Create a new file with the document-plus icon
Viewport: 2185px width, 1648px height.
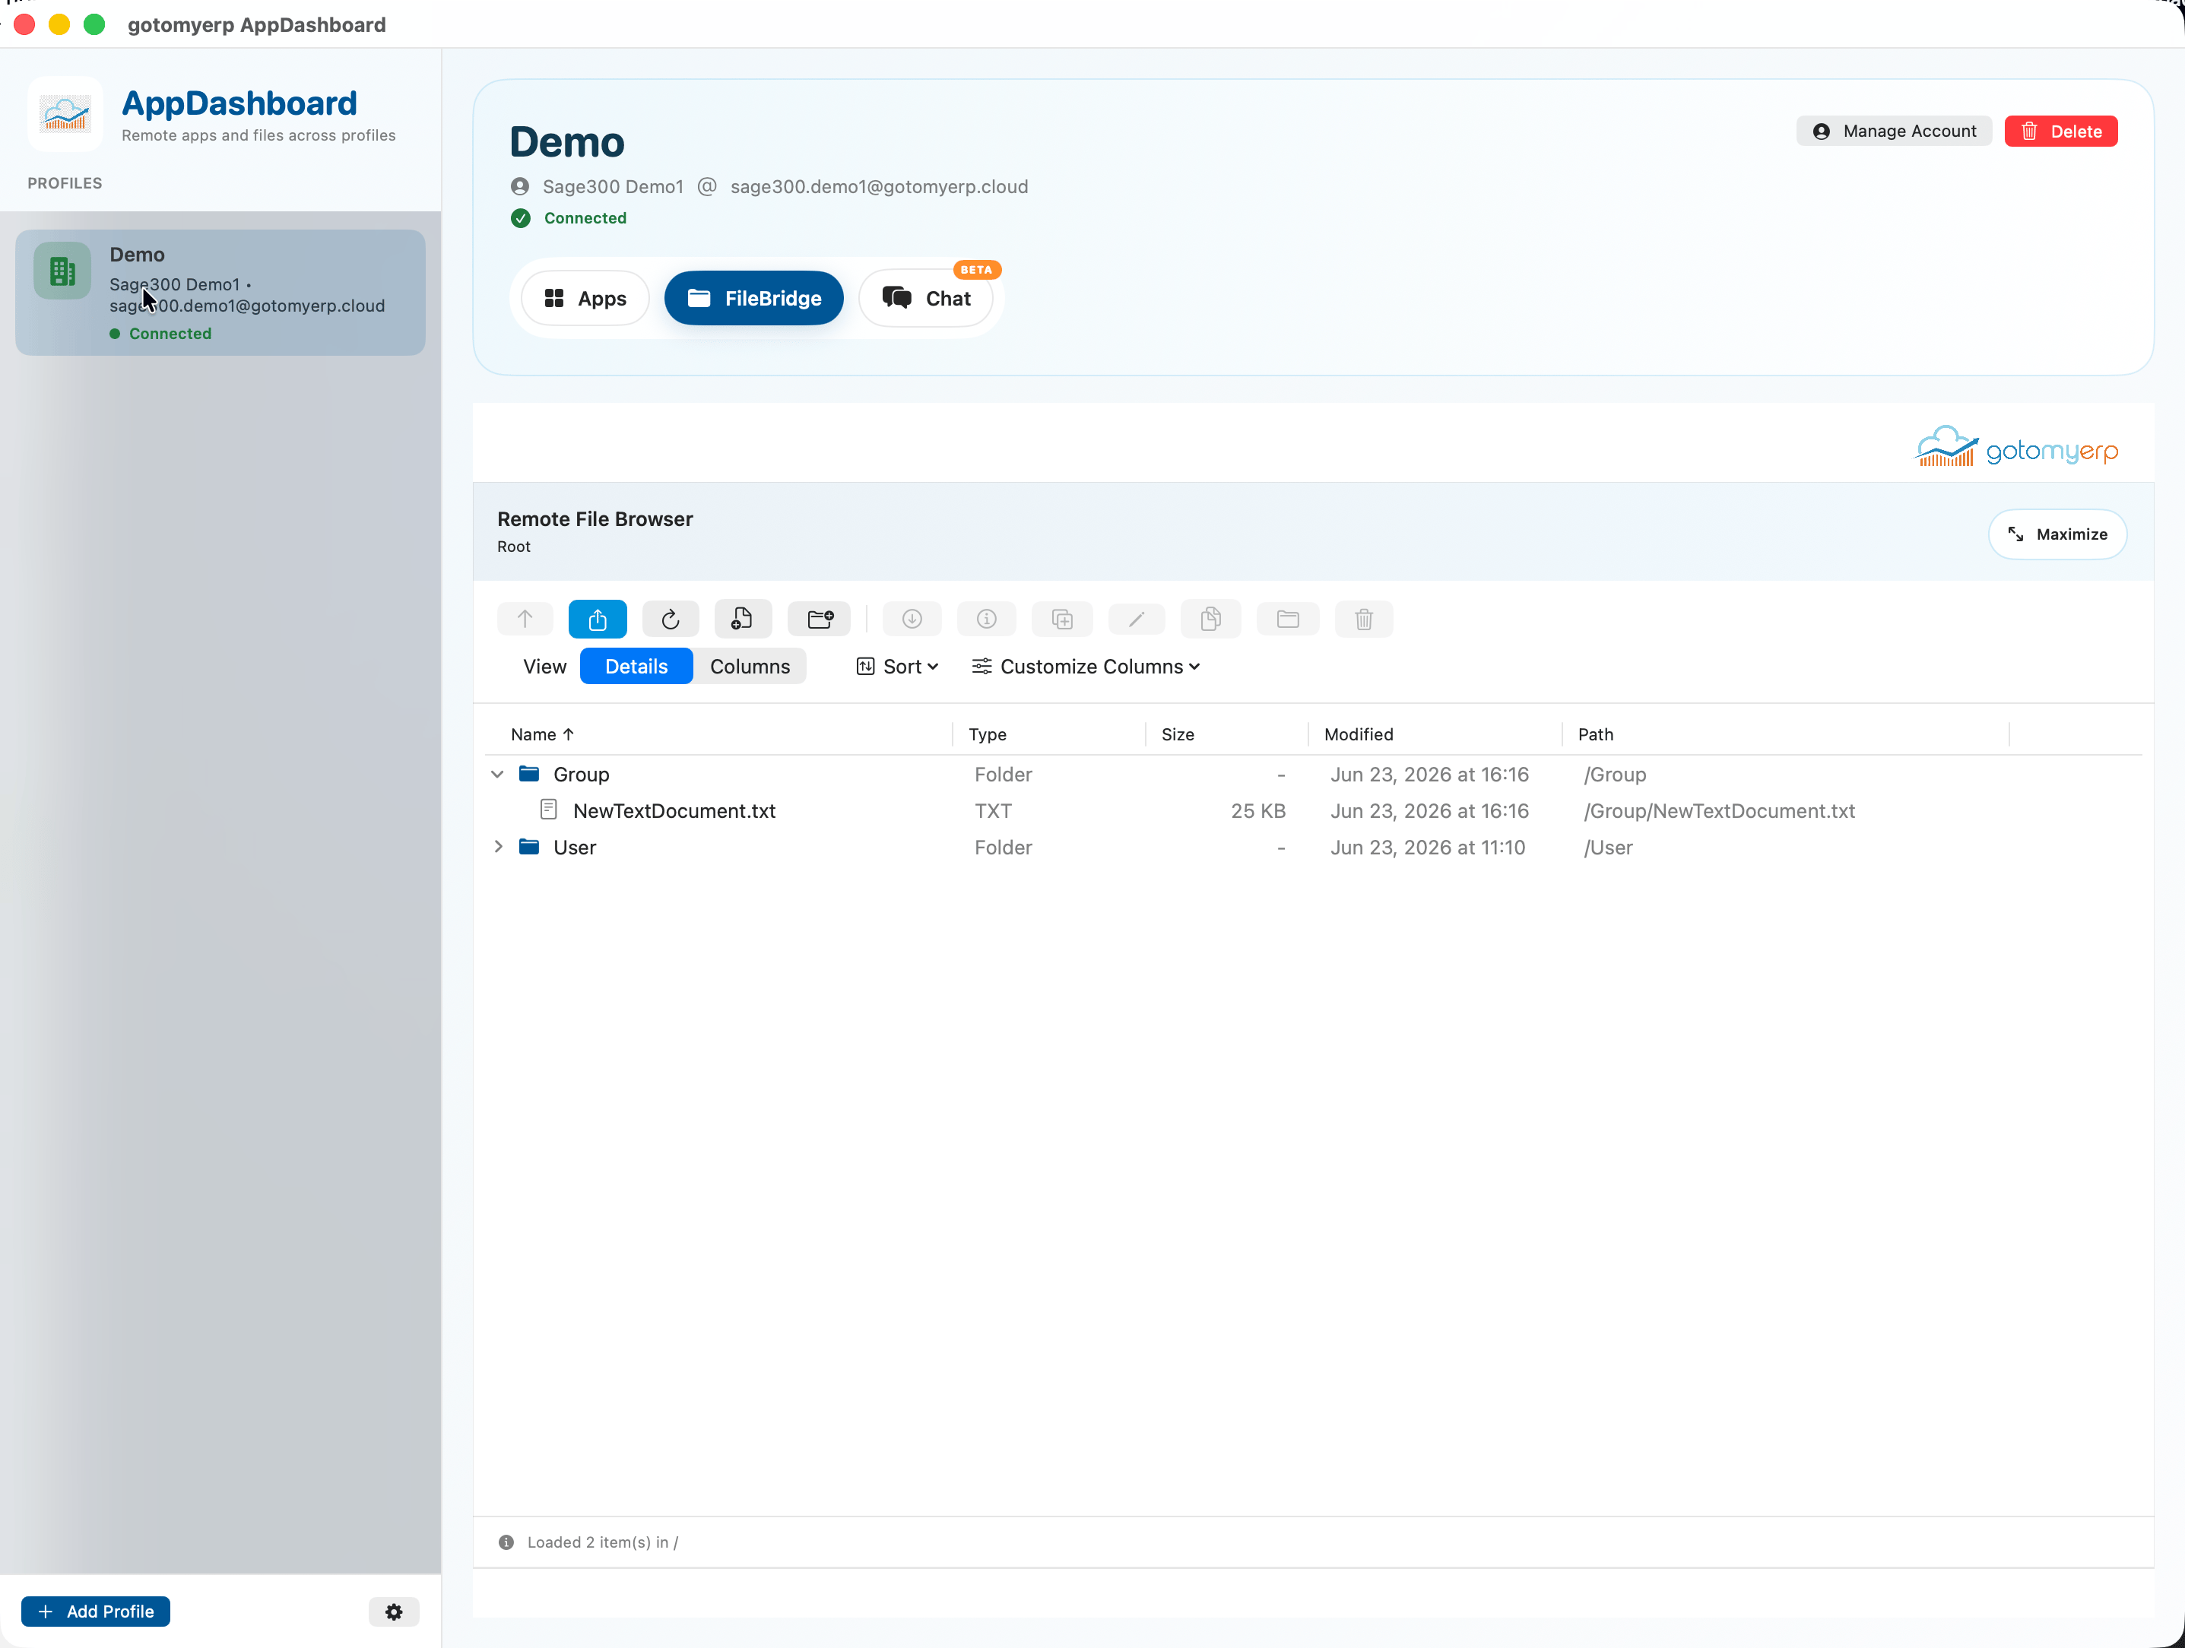743,619
